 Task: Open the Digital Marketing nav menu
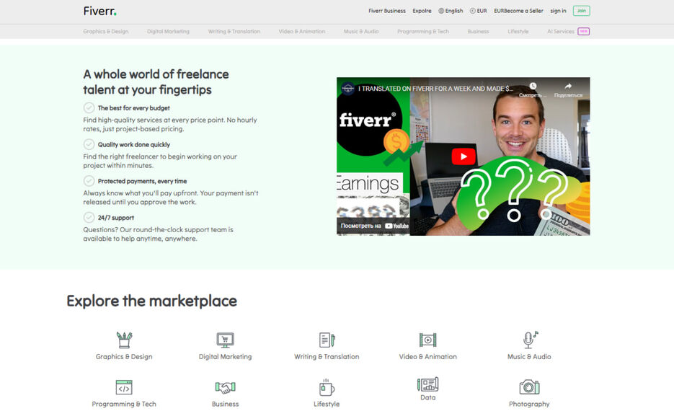point(168,32)
